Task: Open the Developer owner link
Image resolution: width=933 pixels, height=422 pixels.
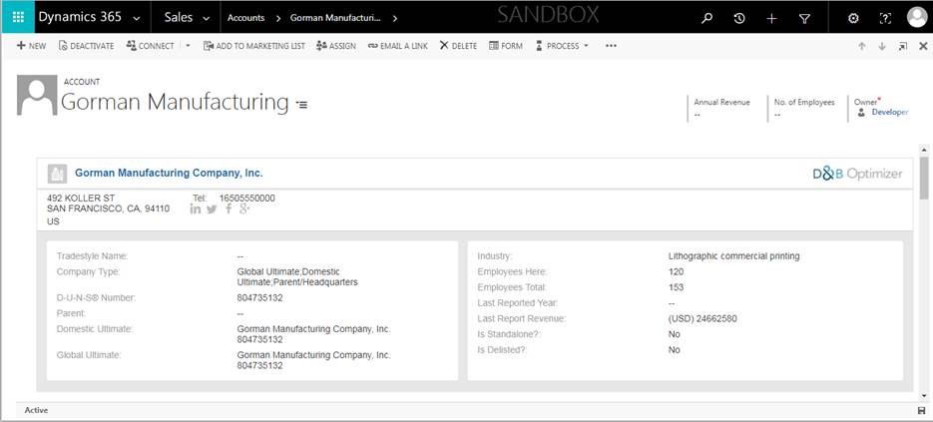Action: coord(889,113)
